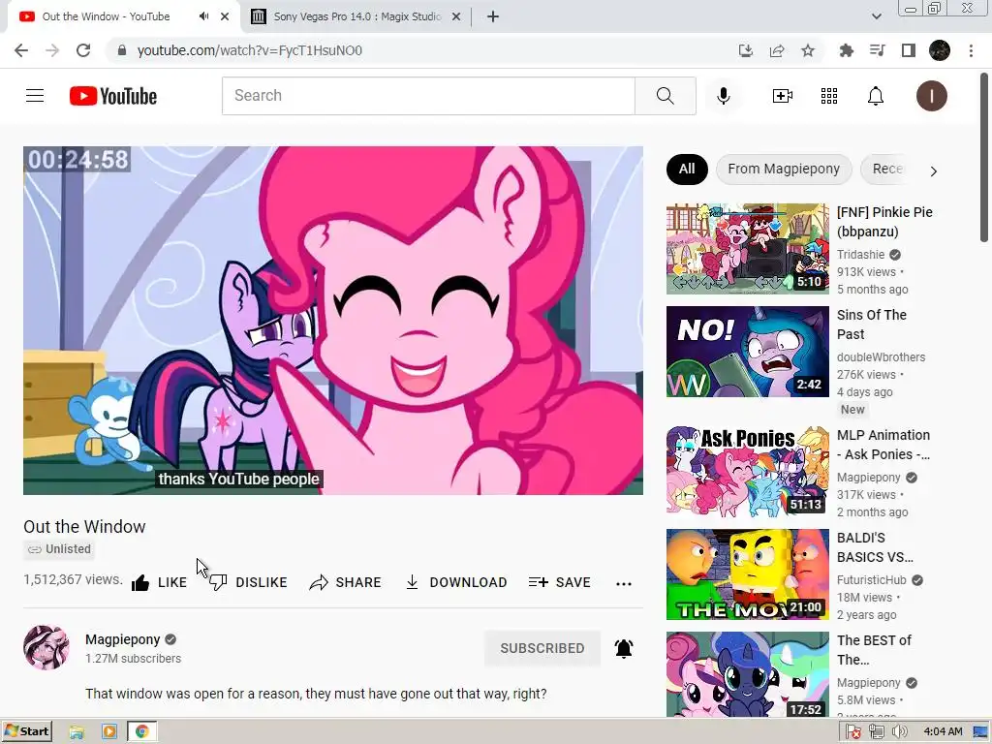Open Chrome profile avatar in toolbar
Image resolution: width=992 pixels, height=744 pixels.
click(940, 50)
